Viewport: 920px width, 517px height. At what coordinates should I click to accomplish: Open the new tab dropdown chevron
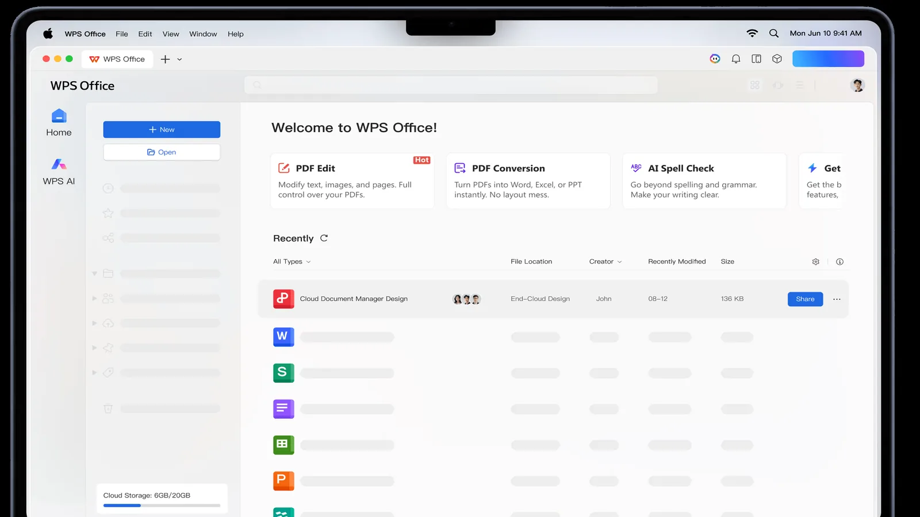click(179, 59)
